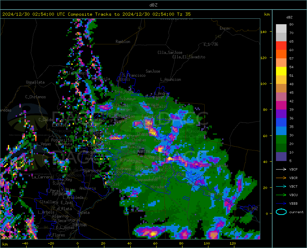Click the 'Tulumaya' place label
The width and height of the screenshot is (307, 248).
click(127, 99)
